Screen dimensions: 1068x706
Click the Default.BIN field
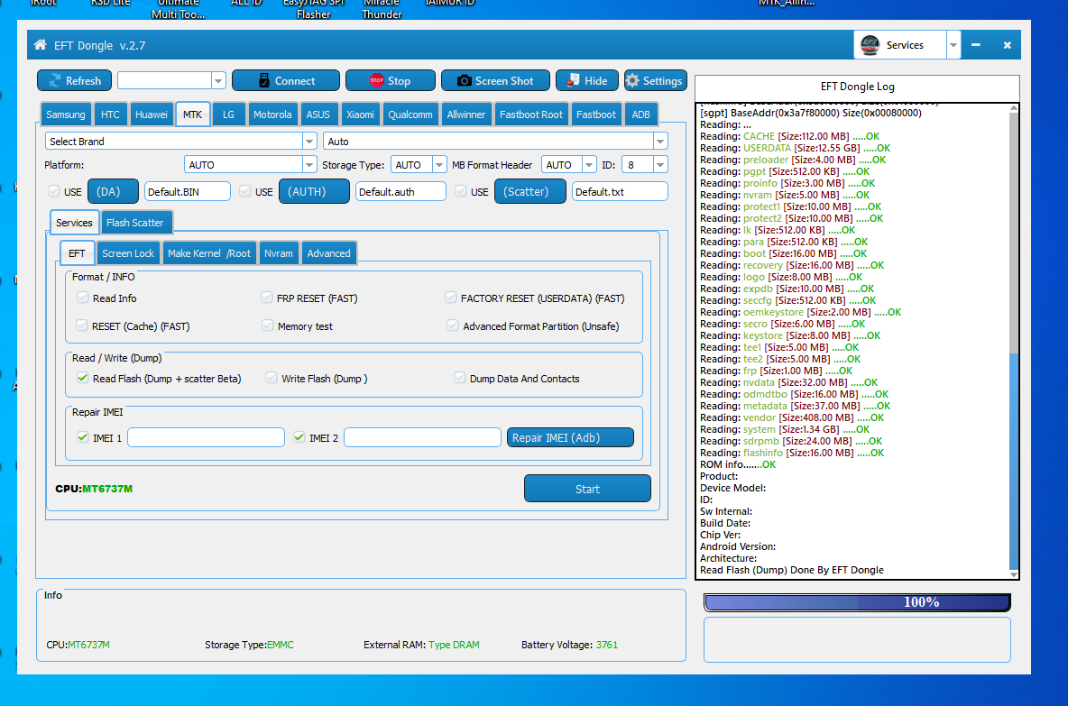pyautogui.click(x=188, y=191)
